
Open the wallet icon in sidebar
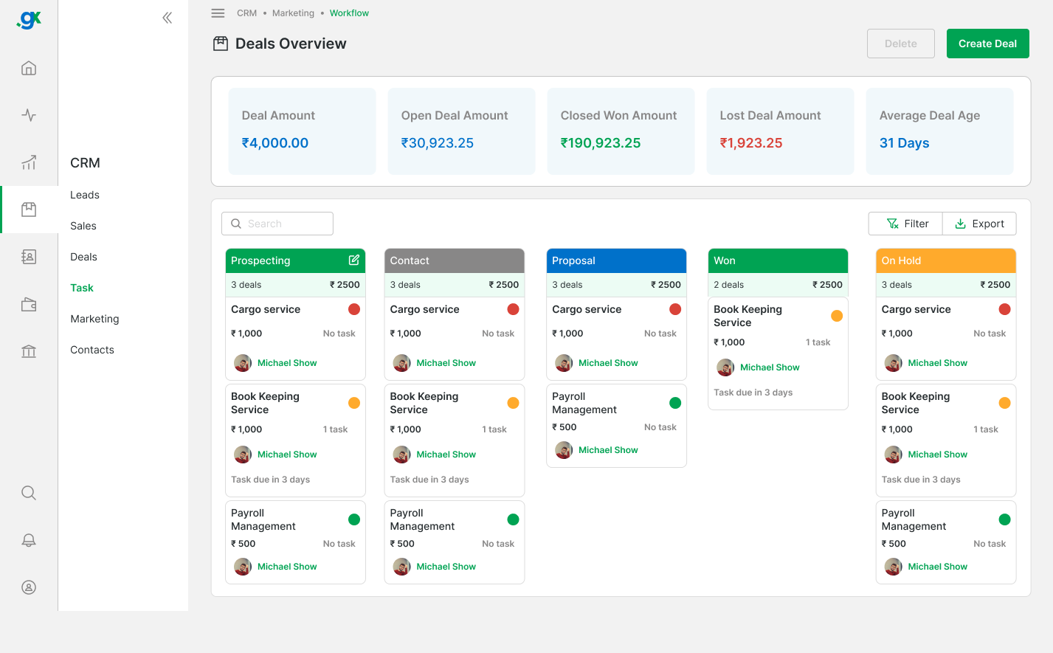(29, 304)
